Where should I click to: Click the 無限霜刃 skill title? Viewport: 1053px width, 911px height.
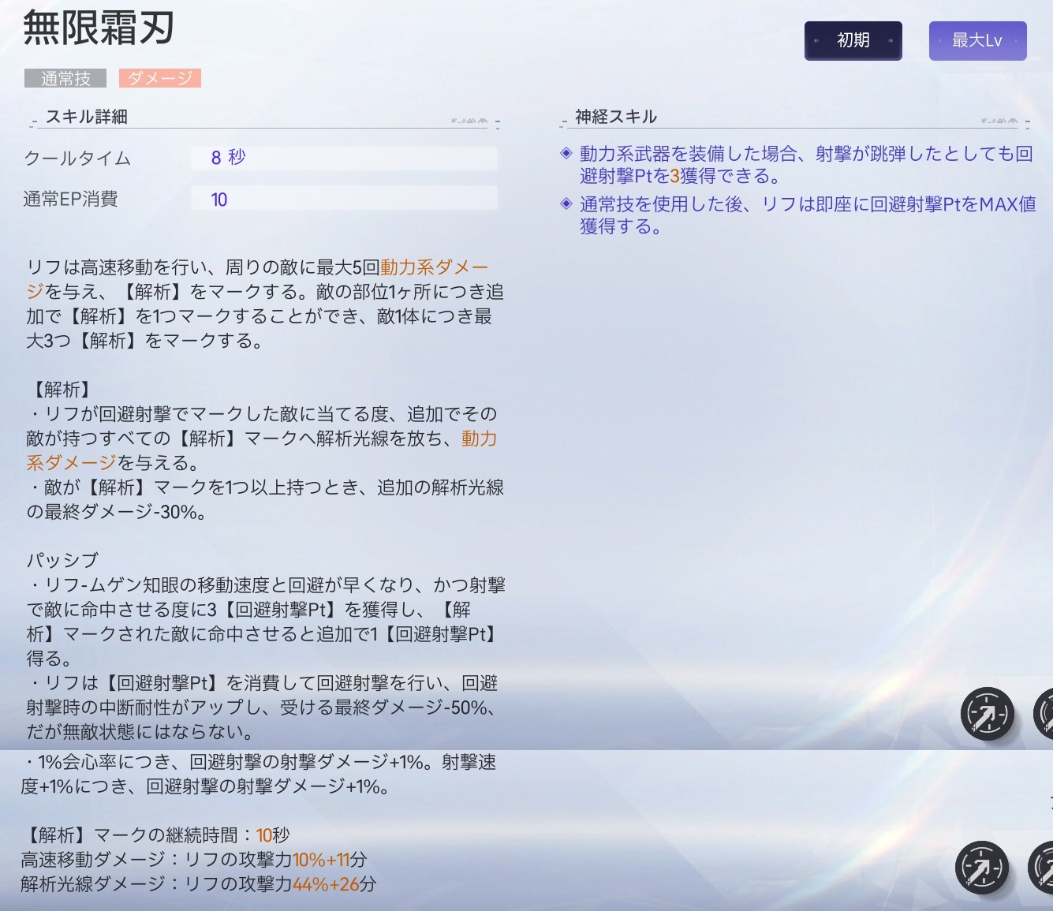(x=99, y=28)
